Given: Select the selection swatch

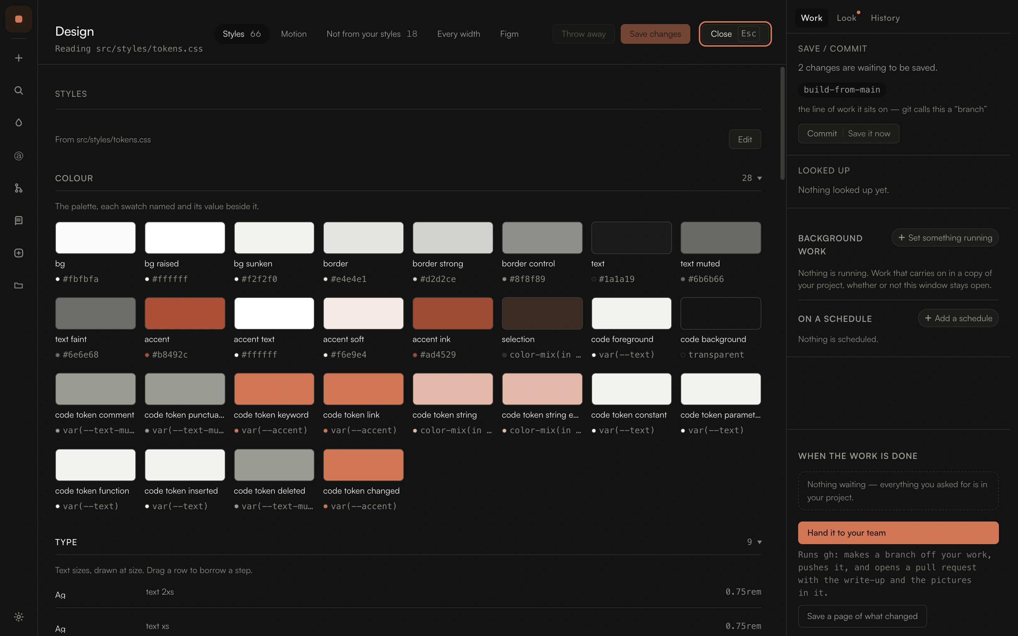Looking at the screenshot, I should click(542, 313).
